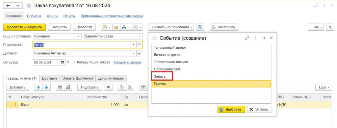Viewport: 337px width, 128px height.
Task: Switch to Основное section
Action: pyautogui.click(x=13, y=16)
